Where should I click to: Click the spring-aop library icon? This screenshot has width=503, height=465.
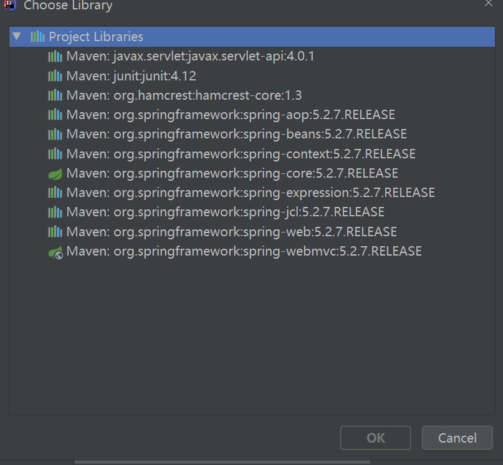tap(55, 115)
